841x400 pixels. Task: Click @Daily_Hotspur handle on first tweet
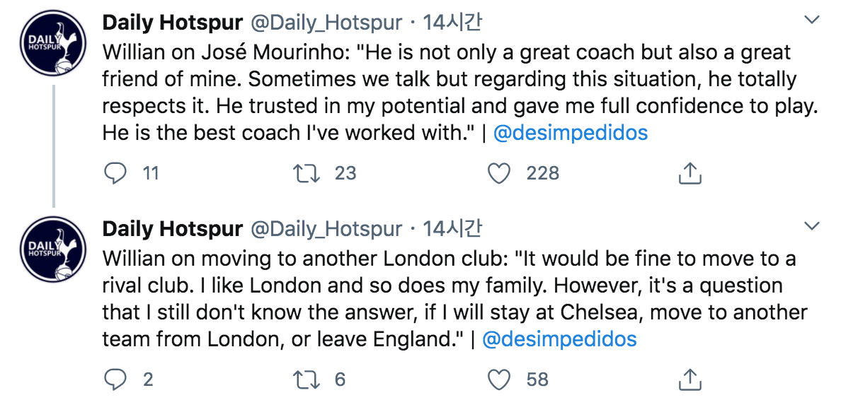(x=326, y=23)
